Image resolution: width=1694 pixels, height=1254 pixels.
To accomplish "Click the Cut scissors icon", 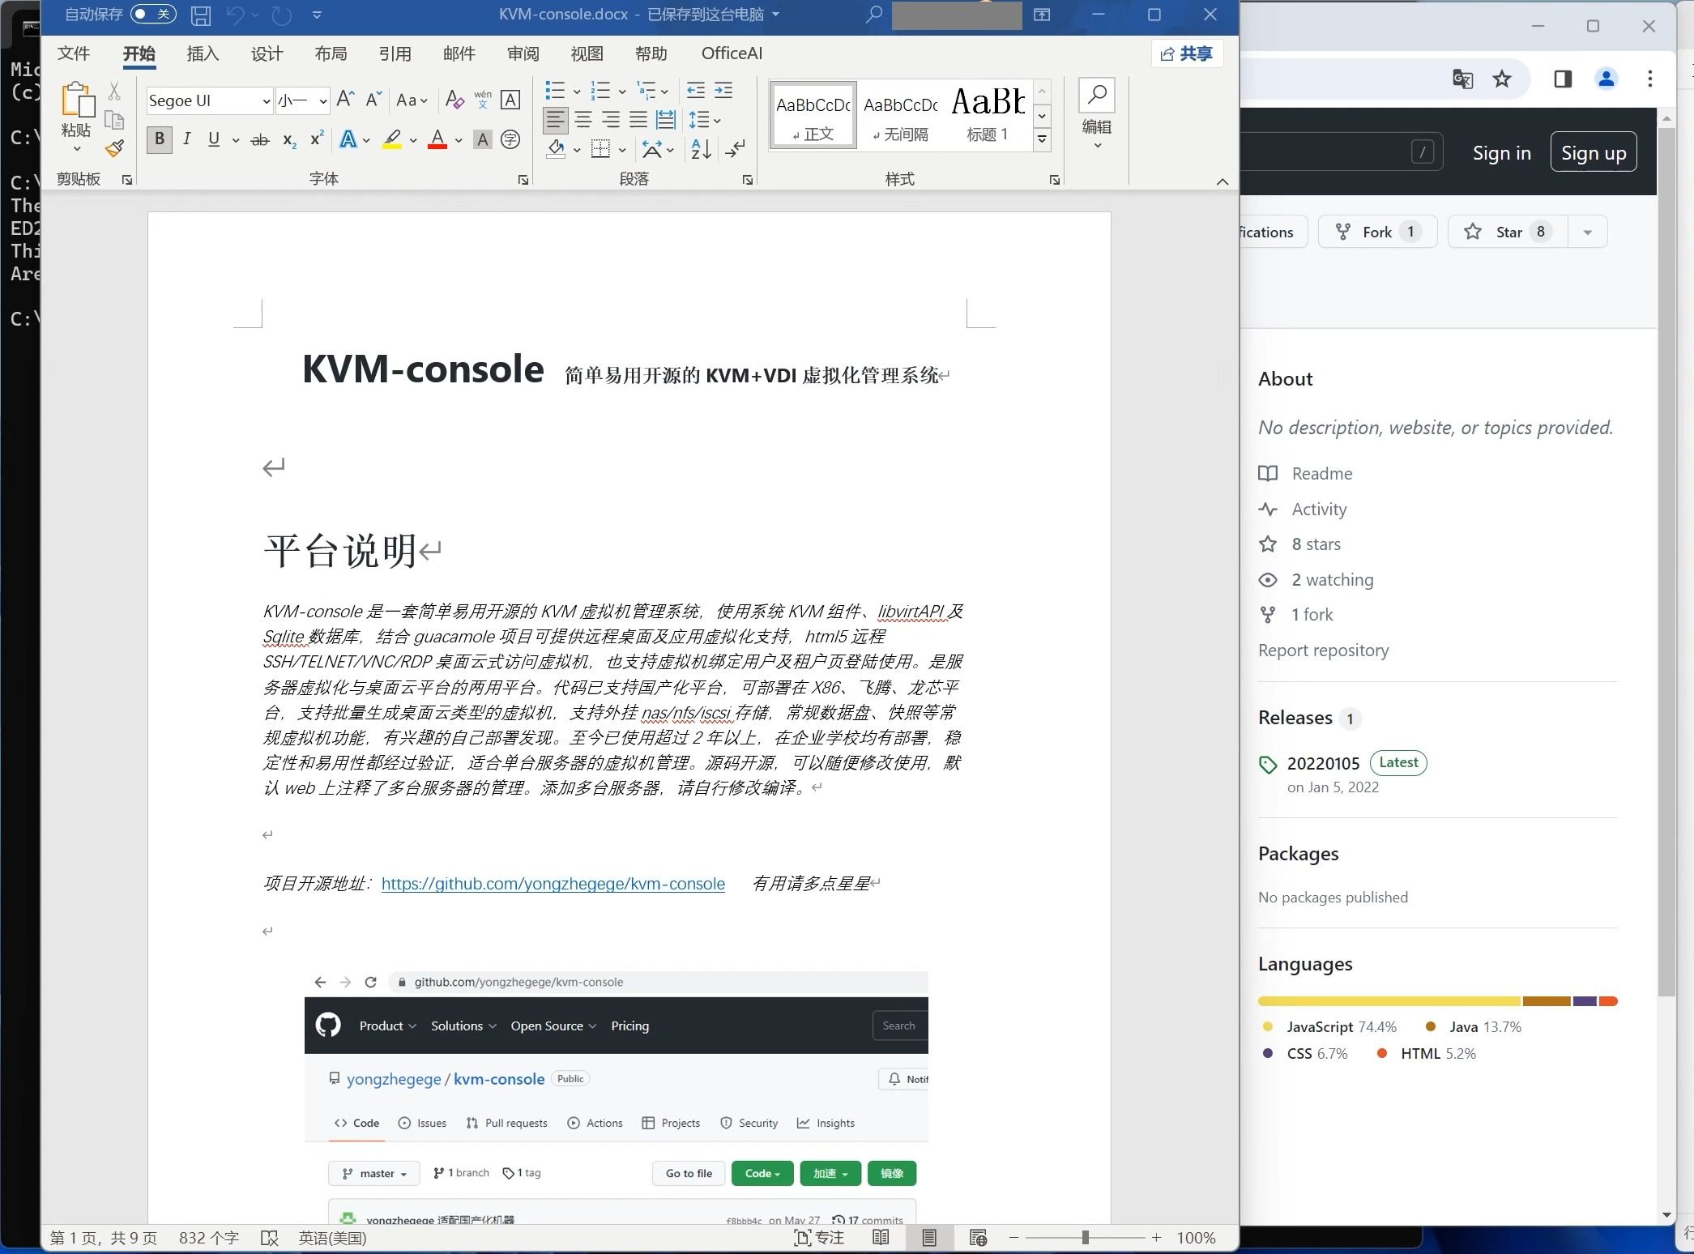I will tap(114, 91).
